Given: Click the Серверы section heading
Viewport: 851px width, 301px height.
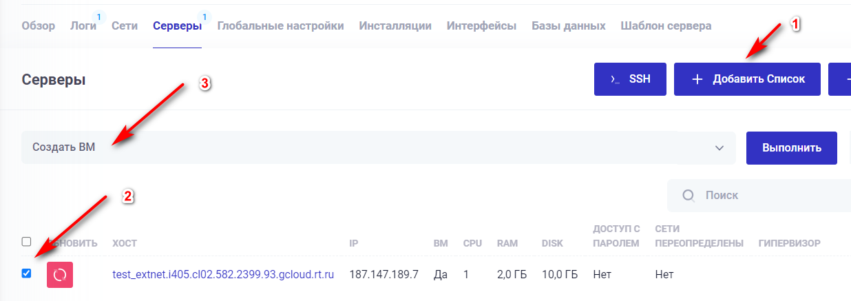Looking at the screenshot, I should 54,79.
